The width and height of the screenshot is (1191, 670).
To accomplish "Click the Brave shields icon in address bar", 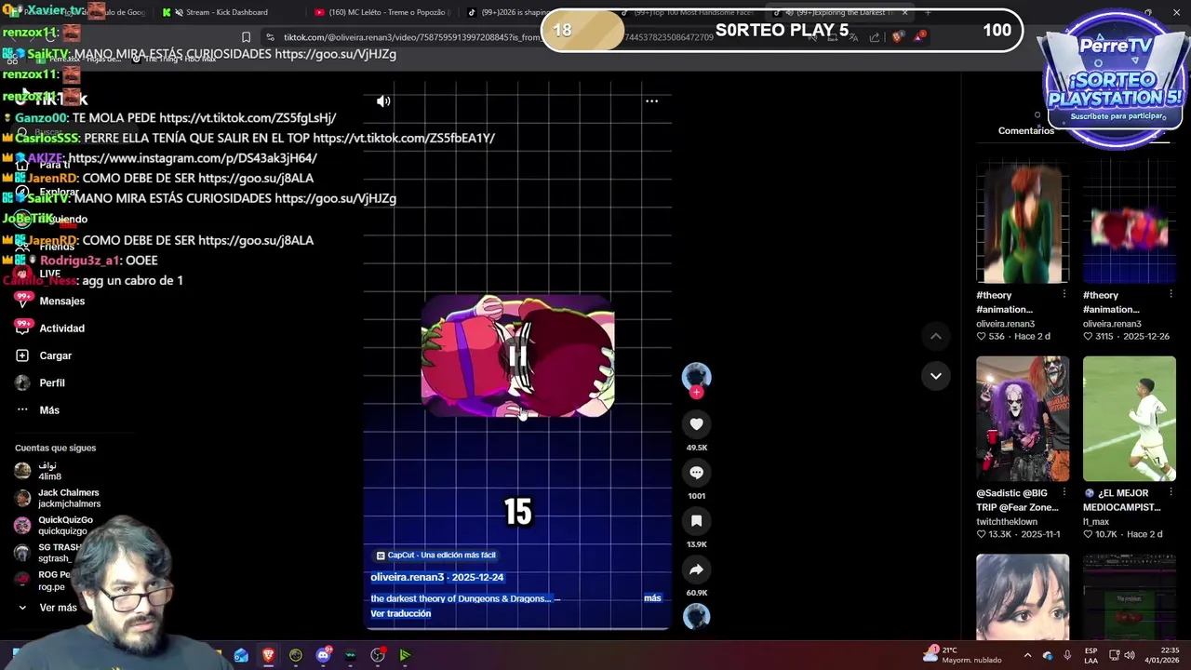I will (x=897, y=37).
